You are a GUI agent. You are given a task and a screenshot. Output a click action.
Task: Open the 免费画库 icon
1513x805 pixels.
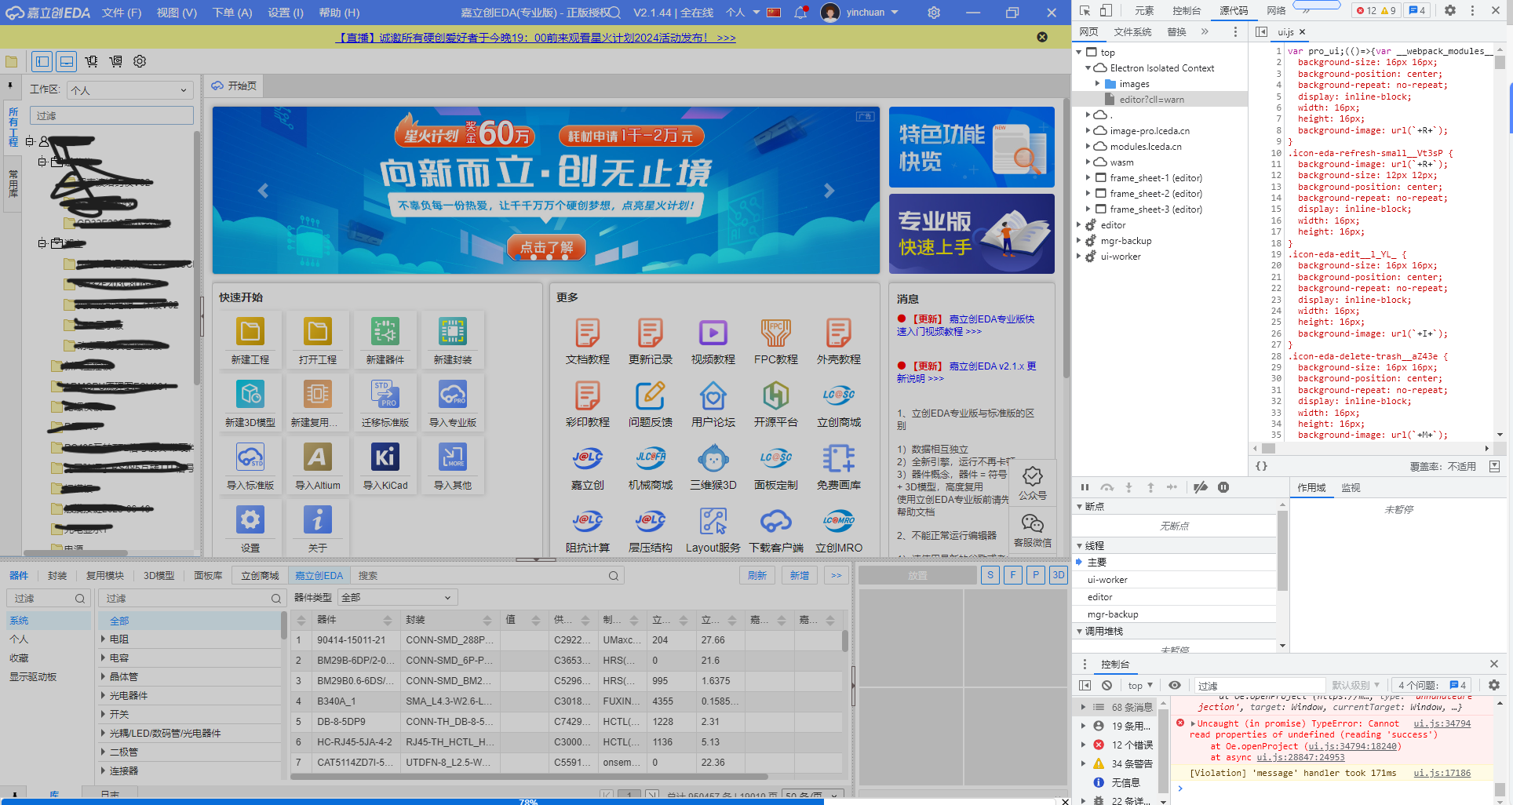[838, 459]
